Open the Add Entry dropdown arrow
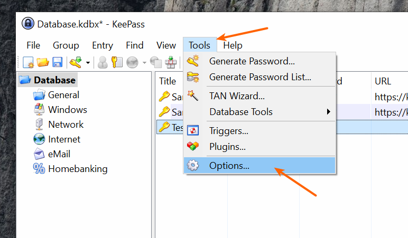This screenshot has width=408, height=238. point(88,63)
